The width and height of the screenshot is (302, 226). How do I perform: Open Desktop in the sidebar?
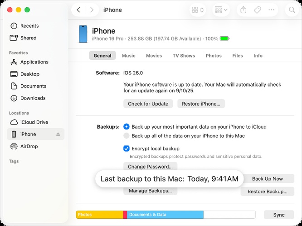click(36, 74)
